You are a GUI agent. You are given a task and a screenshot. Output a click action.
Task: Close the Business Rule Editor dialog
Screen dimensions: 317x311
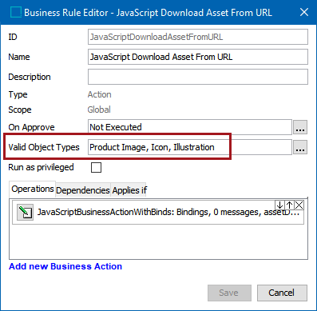(x=304, y=12)
